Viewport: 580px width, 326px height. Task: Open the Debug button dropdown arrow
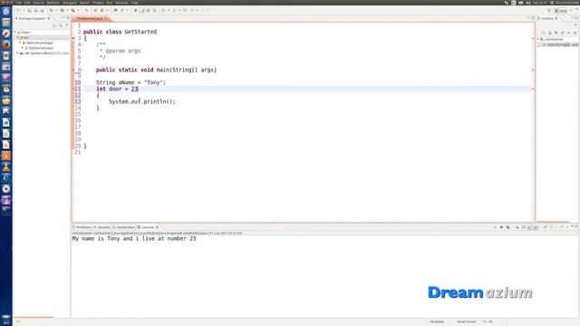click(x=56, y=10)
